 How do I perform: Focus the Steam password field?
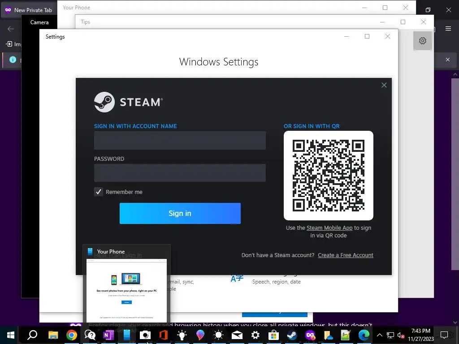pyautogui.click(x=180, y=173)
